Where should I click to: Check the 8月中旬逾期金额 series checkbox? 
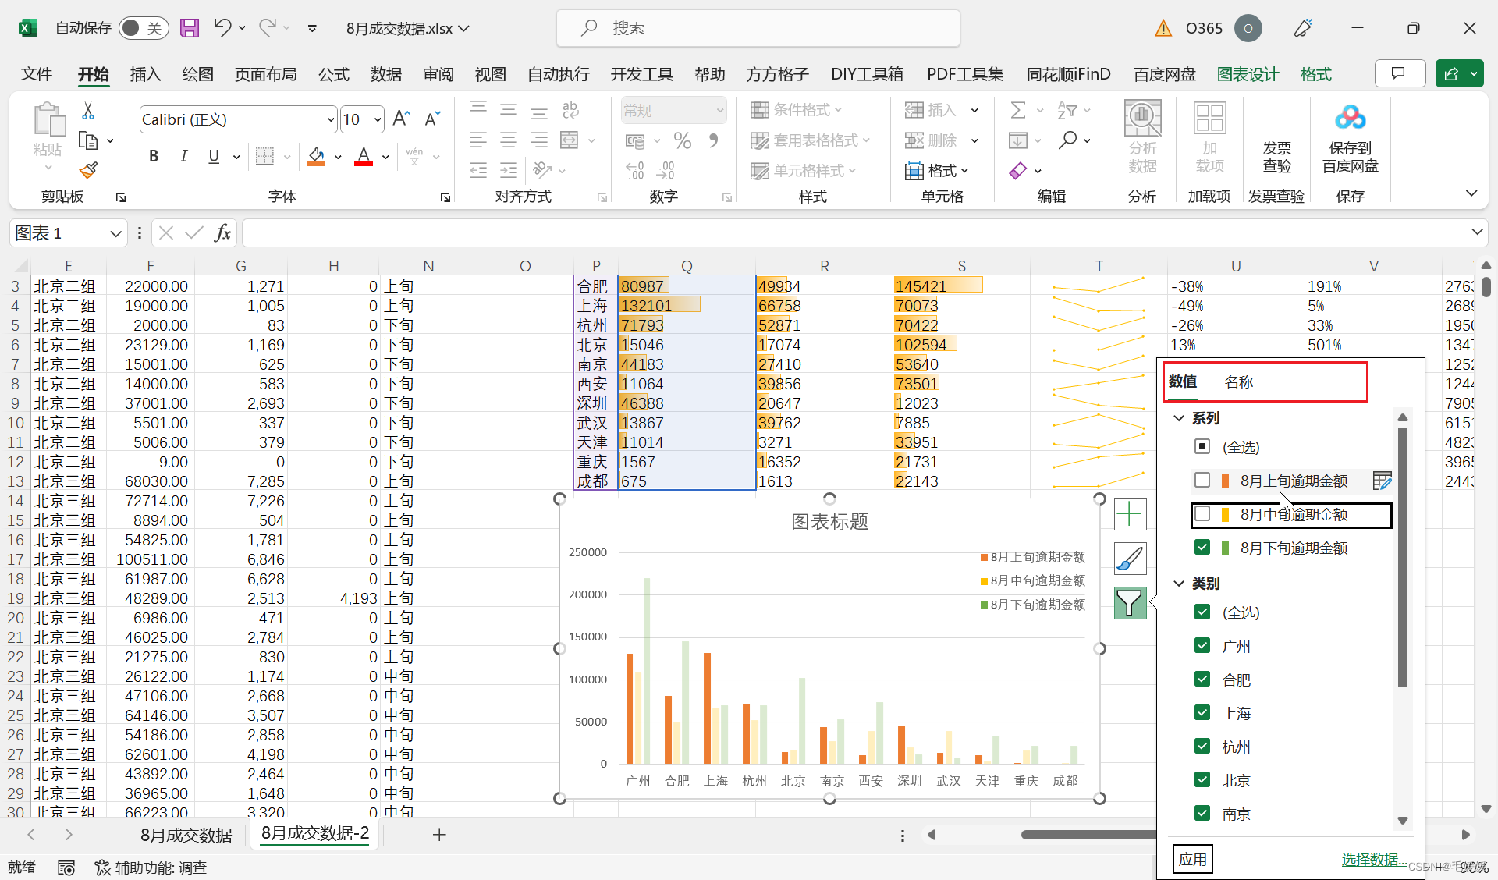tap(1202, 514)
